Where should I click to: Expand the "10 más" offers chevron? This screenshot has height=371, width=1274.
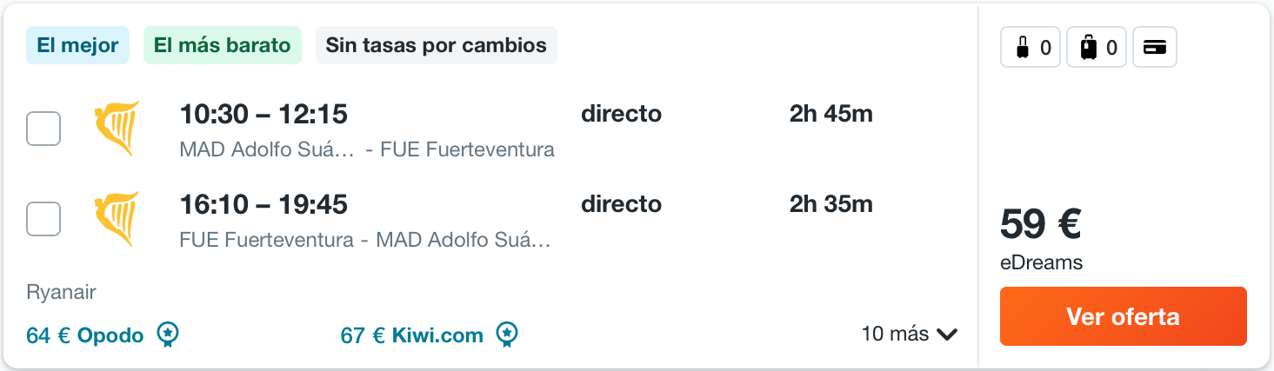(x=948, y=335)
